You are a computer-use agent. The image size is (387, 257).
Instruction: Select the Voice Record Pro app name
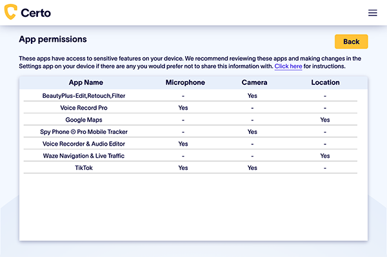[x=84, y=108]
